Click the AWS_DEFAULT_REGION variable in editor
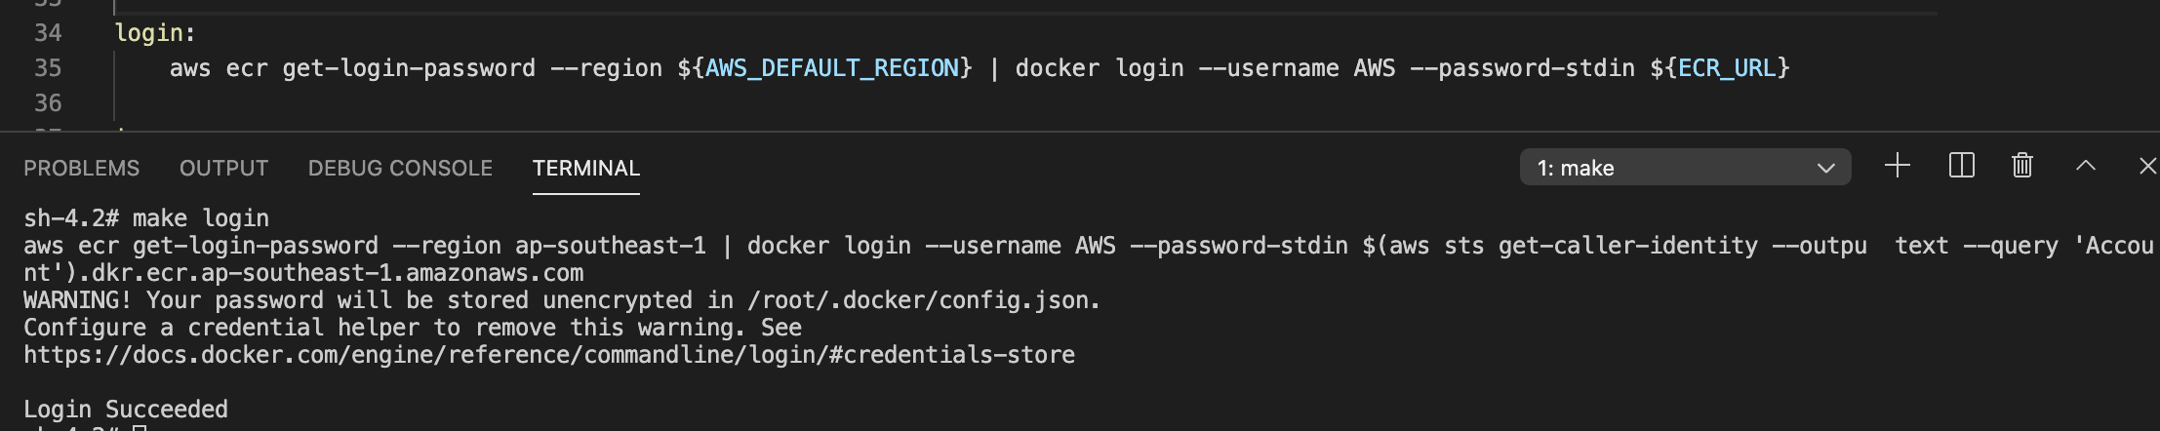The image size is (2160, 431). tap(832, 68)
